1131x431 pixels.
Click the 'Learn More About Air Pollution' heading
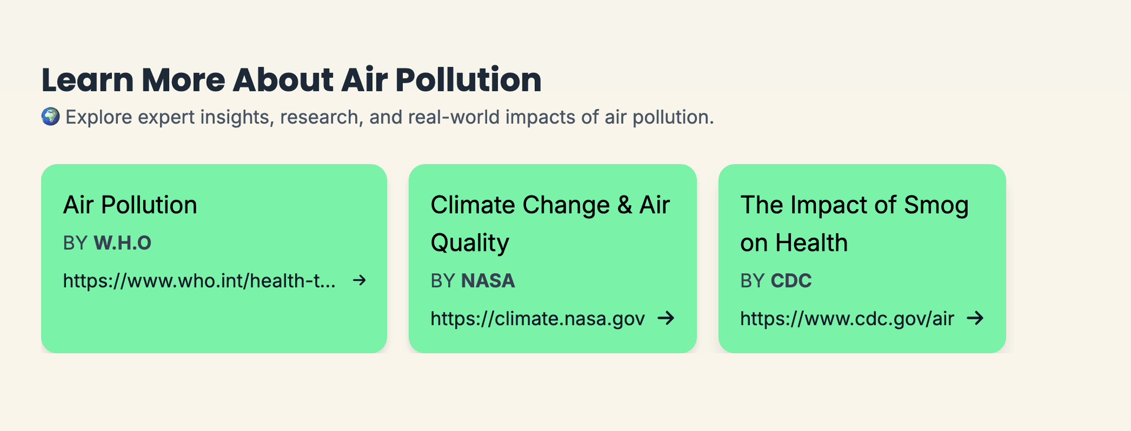[x=292, y=80]
